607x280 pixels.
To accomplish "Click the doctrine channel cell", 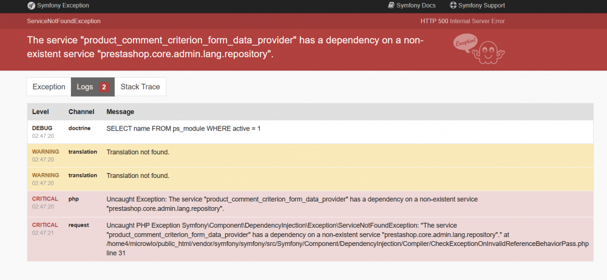I will 80,128.
